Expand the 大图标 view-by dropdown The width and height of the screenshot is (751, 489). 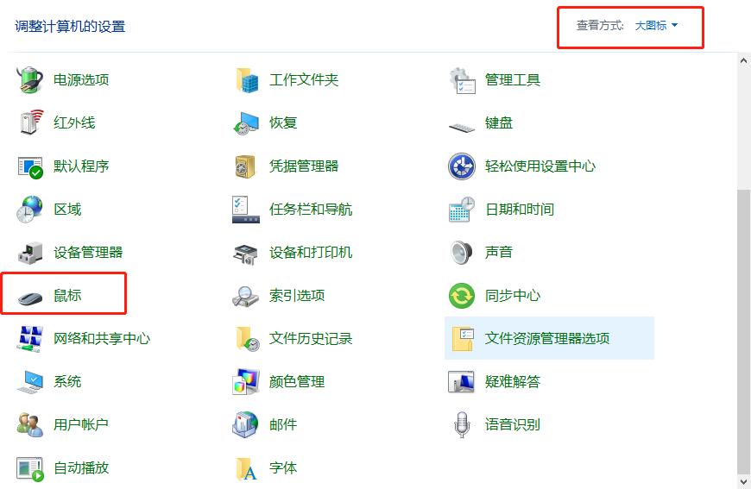pyautogui.click(x=656, y=25)
